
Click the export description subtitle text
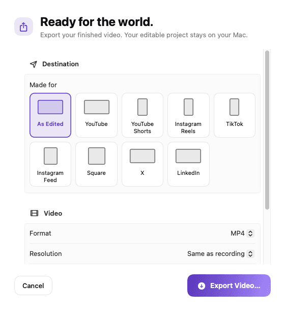(144, 35)
